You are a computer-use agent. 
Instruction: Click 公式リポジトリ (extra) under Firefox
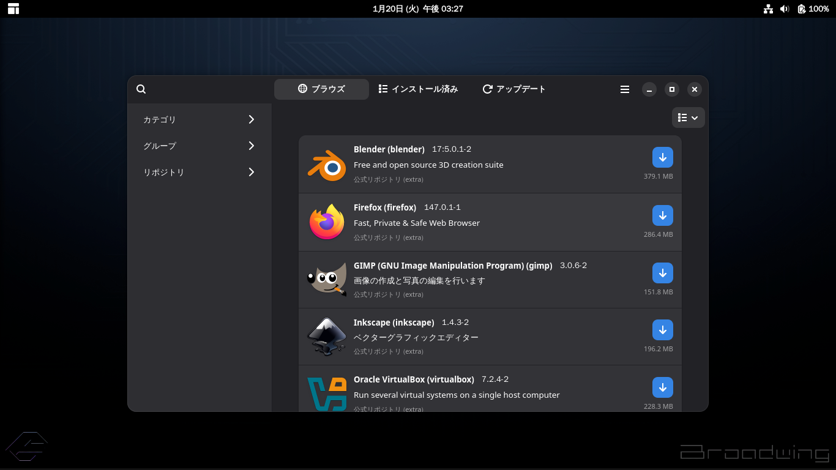[389, 237]
